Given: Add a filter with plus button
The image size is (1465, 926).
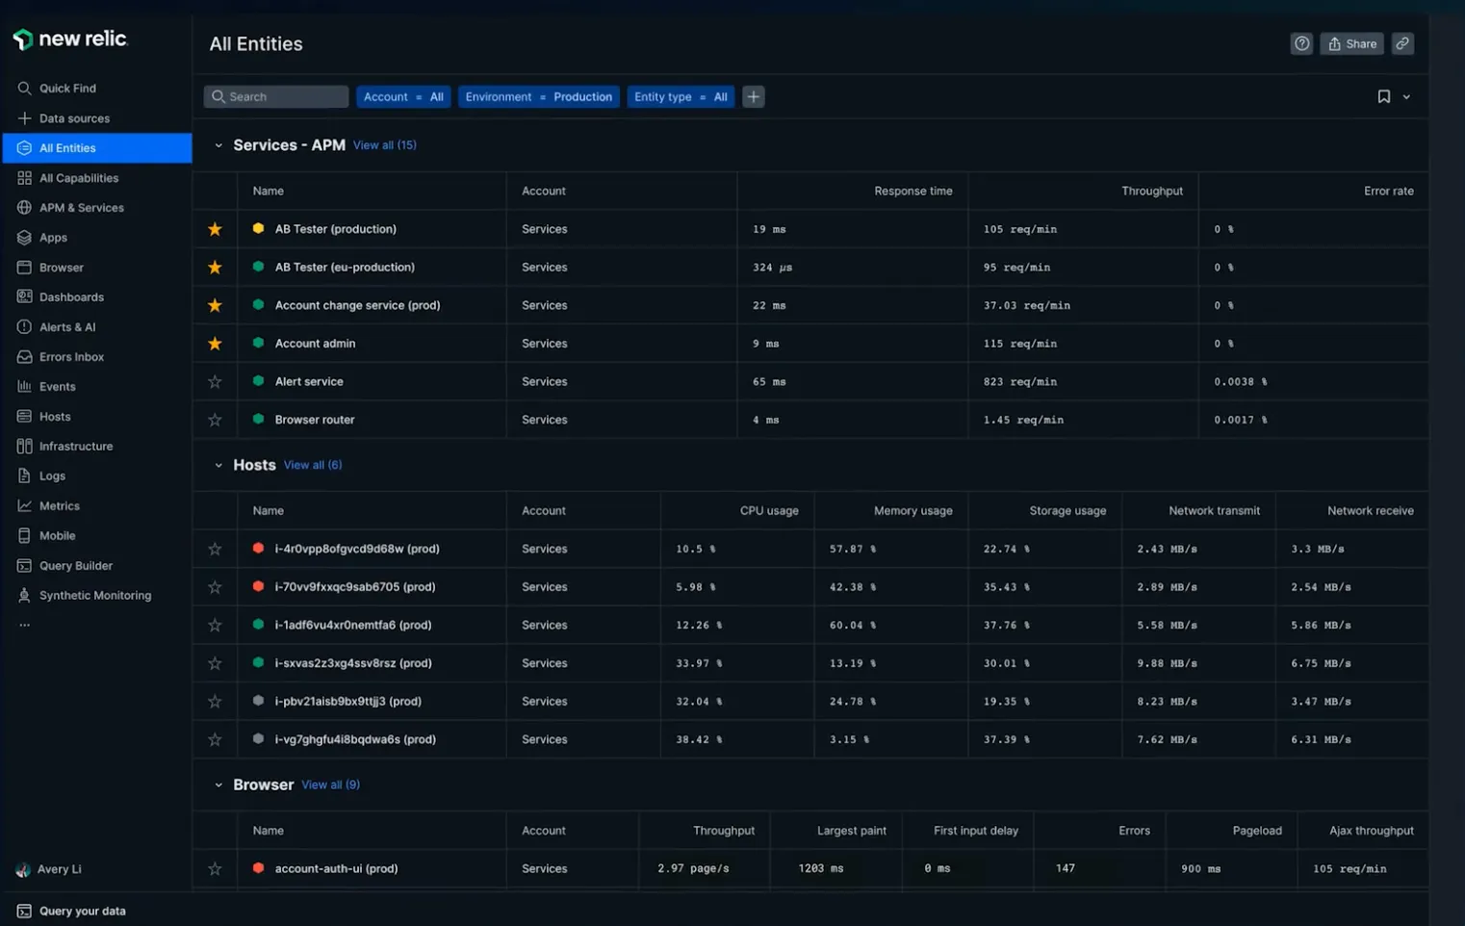Looking at the screenshot, I should (754, 96).
